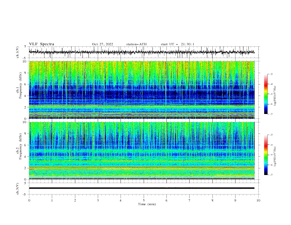
Task: Click the "4" kHz tick of ch.2 spectrogram
Action: click(x=26, y=157)
